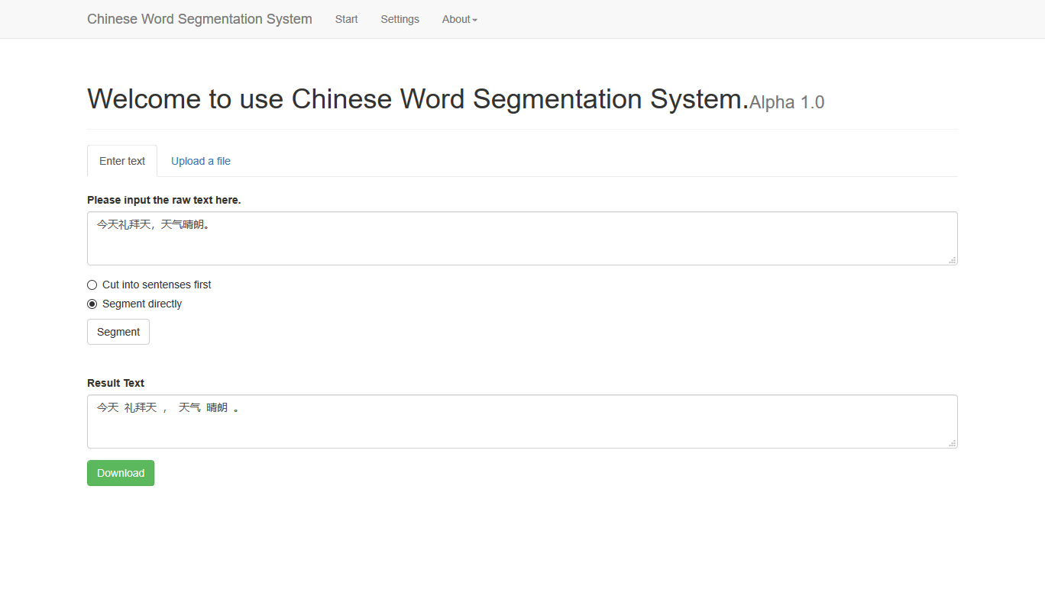Viewport: 1045px width, 595px height.
Task: Click the Please input the raw text label
Action: (x=164, y=200)
